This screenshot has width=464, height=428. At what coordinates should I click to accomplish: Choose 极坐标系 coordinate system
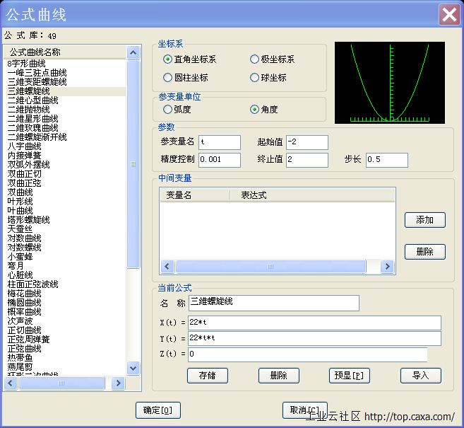[254, 59]
